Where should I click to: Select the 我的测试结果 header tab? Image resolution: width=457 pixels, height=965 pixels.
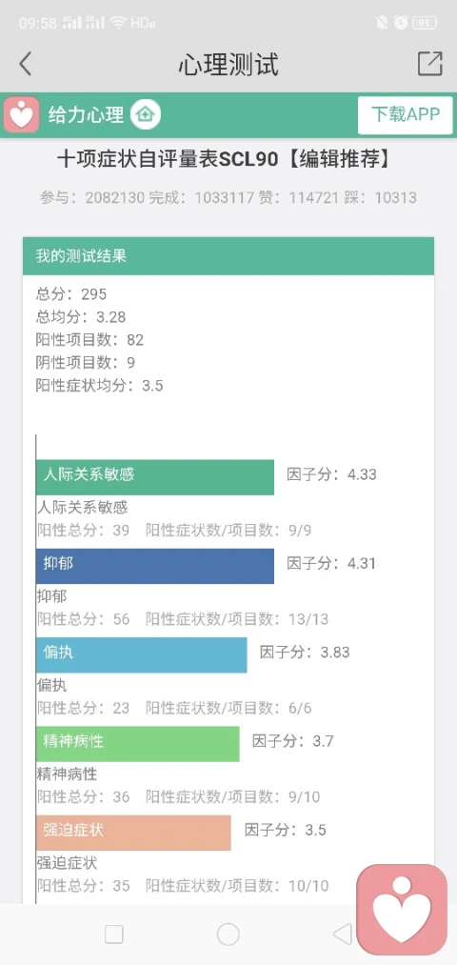pyautogui.click(x=228, y=256)
